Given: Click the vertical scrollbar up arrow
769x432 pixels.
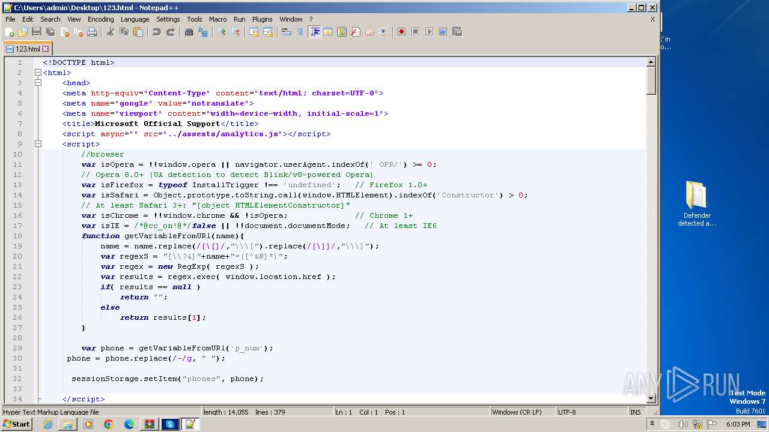Looking at the screenshot, I should tap(651, 62).
